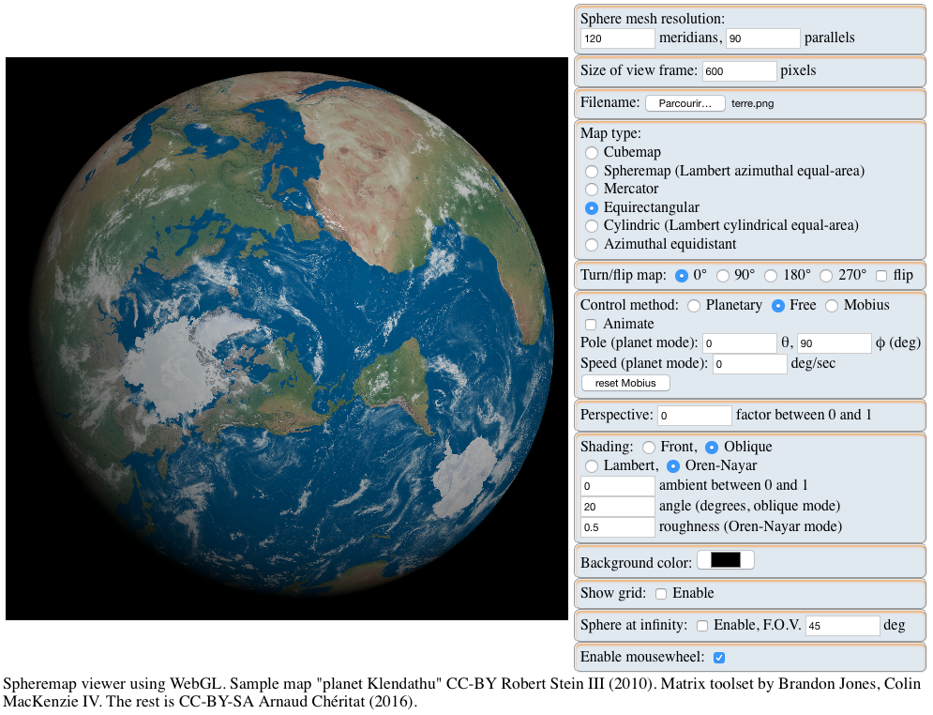This screenshot has height=715, width=933.
Task: Choose Mobius control method
Action: click(832, 305)
